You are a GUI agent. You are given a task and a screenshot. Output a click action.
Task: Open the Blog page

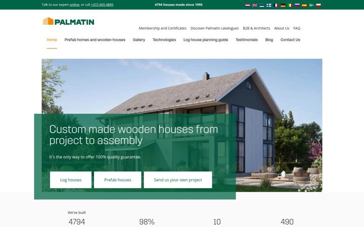(x=269, y=40)
